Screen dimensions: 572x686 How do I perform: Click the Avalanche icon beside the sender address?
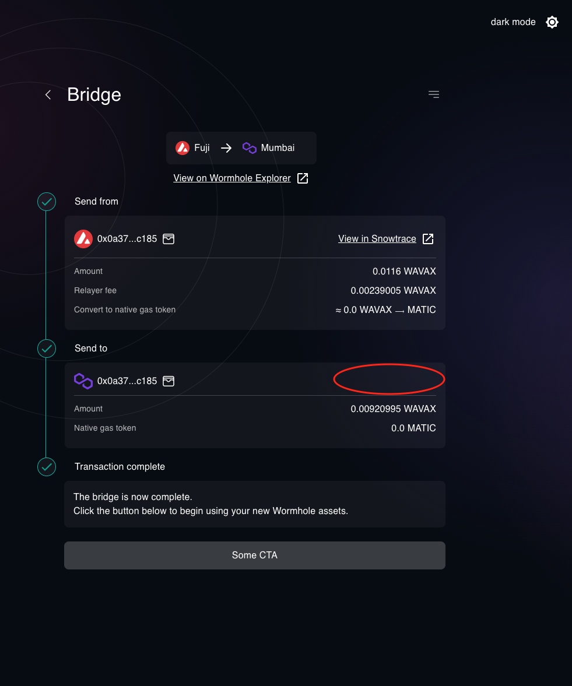pyautogui.click(x=83, y=238)
